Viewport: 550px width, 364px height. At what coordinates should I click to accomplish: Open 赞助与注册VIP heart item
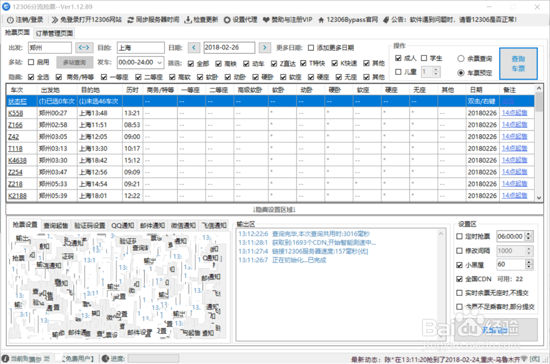pos(287,20)
